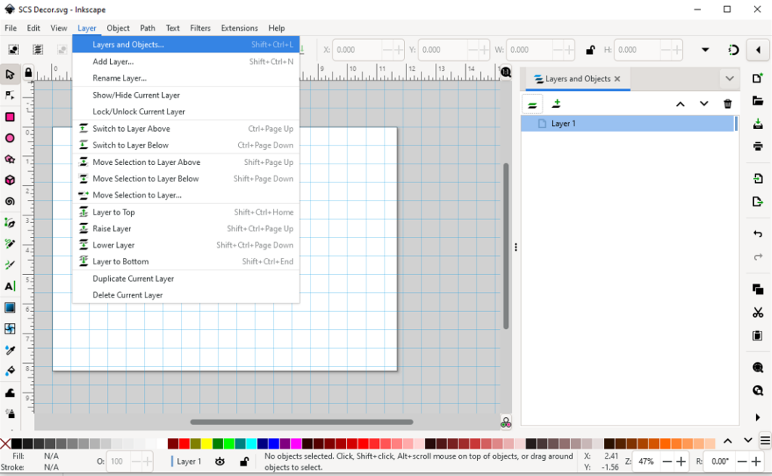Toggle the Layer 1 lock in the status bar
This screenshot has height=476, width=772.
click(244, 461)
